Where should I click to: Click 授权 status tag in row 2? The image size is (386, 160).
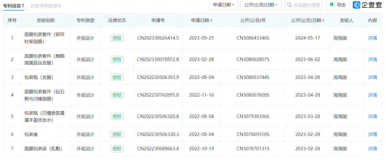pyautogui.click(x=117, y=59)
